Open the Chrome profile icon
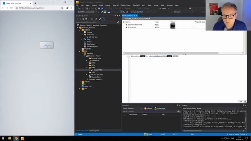The width and height of the screenshot is (251, 141). pos(67,8)
